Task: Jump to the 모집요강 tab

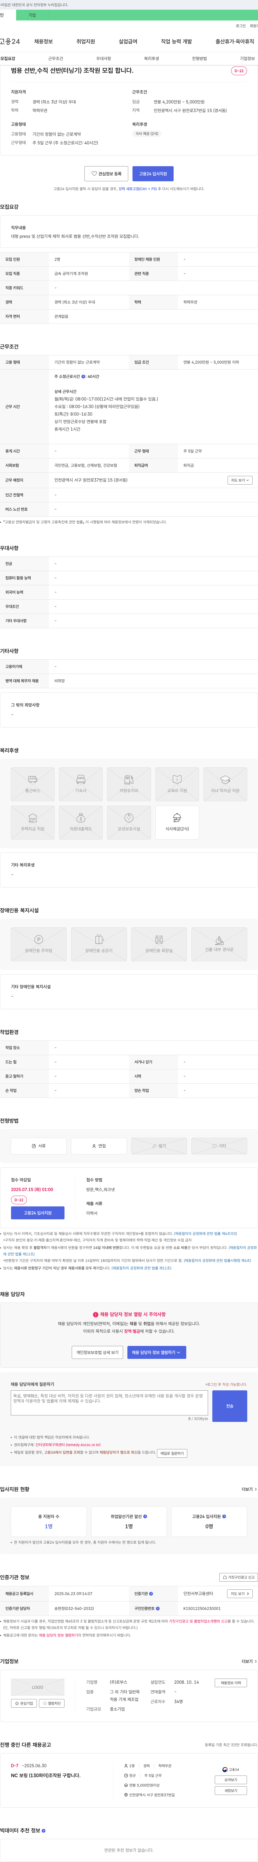Action: point(8,58)
